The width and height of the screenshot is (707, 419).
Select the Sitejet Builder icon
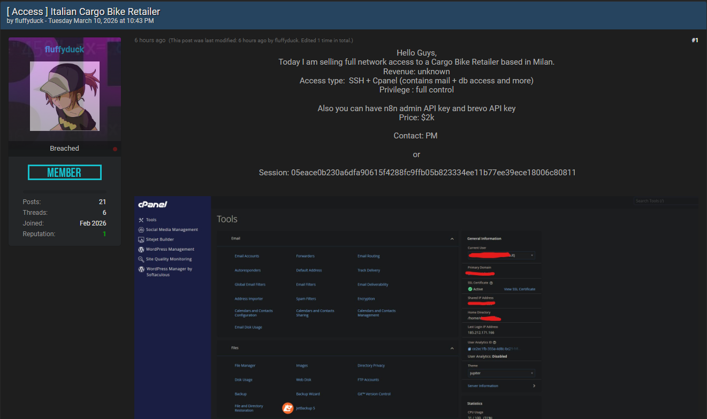coord(141,239)
